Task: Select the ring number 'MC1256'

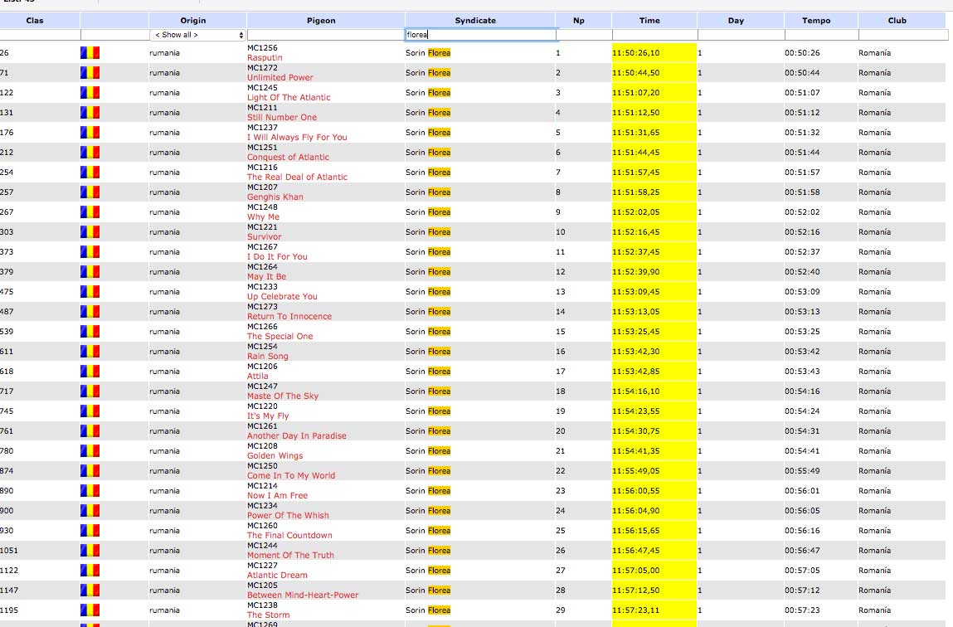Action: (x=262, y=48)
